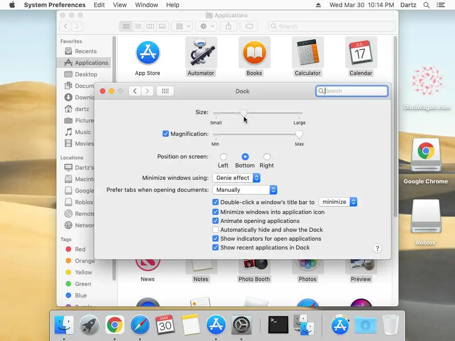455x341 pixels.
Task: Select Recents in Finder sidebar
Action: (x=84, y=52)
